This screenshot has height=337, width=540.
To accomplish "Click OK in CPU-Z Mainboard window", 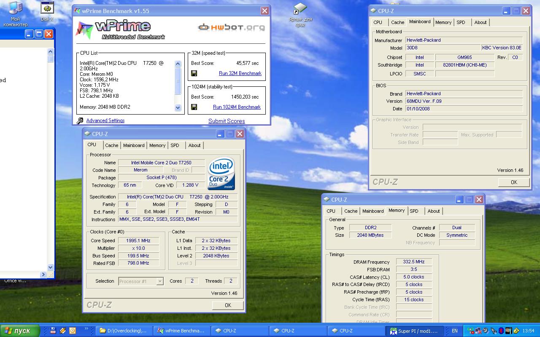I will coord(514,182).
